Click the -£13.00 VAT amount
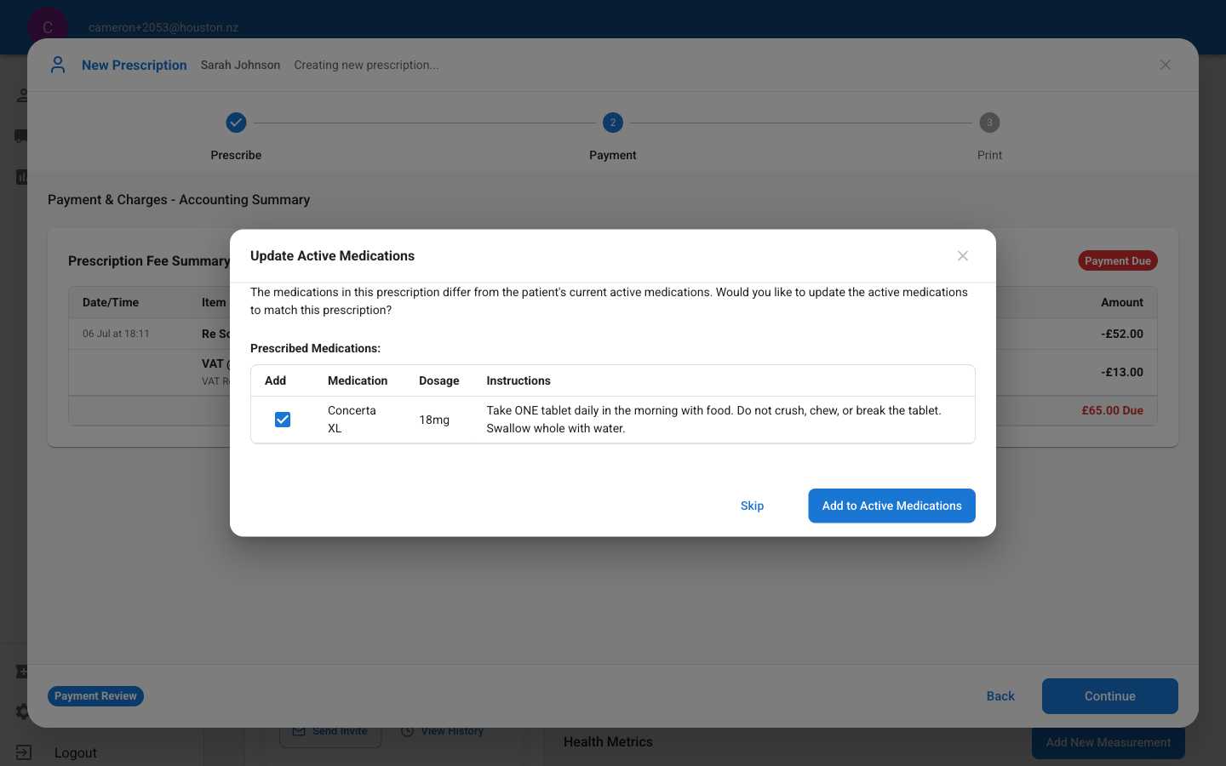The width and height of the screenshot is (1226, 766). pyautogui.click(x=1122, y=372)
